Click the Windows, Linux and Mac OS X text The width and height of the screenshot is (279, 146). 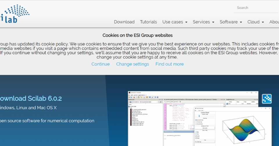pos(28,108)
